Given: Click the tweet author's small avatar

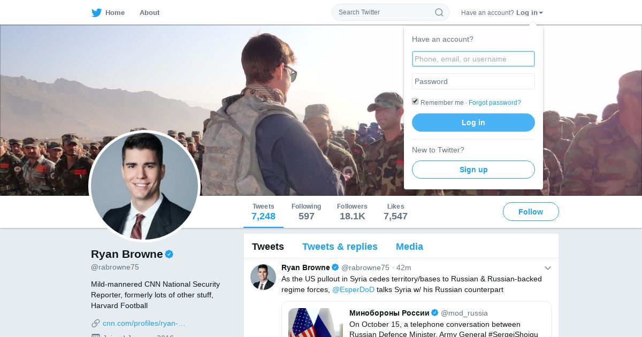Looking at the screenshot, I should (263, 277).
